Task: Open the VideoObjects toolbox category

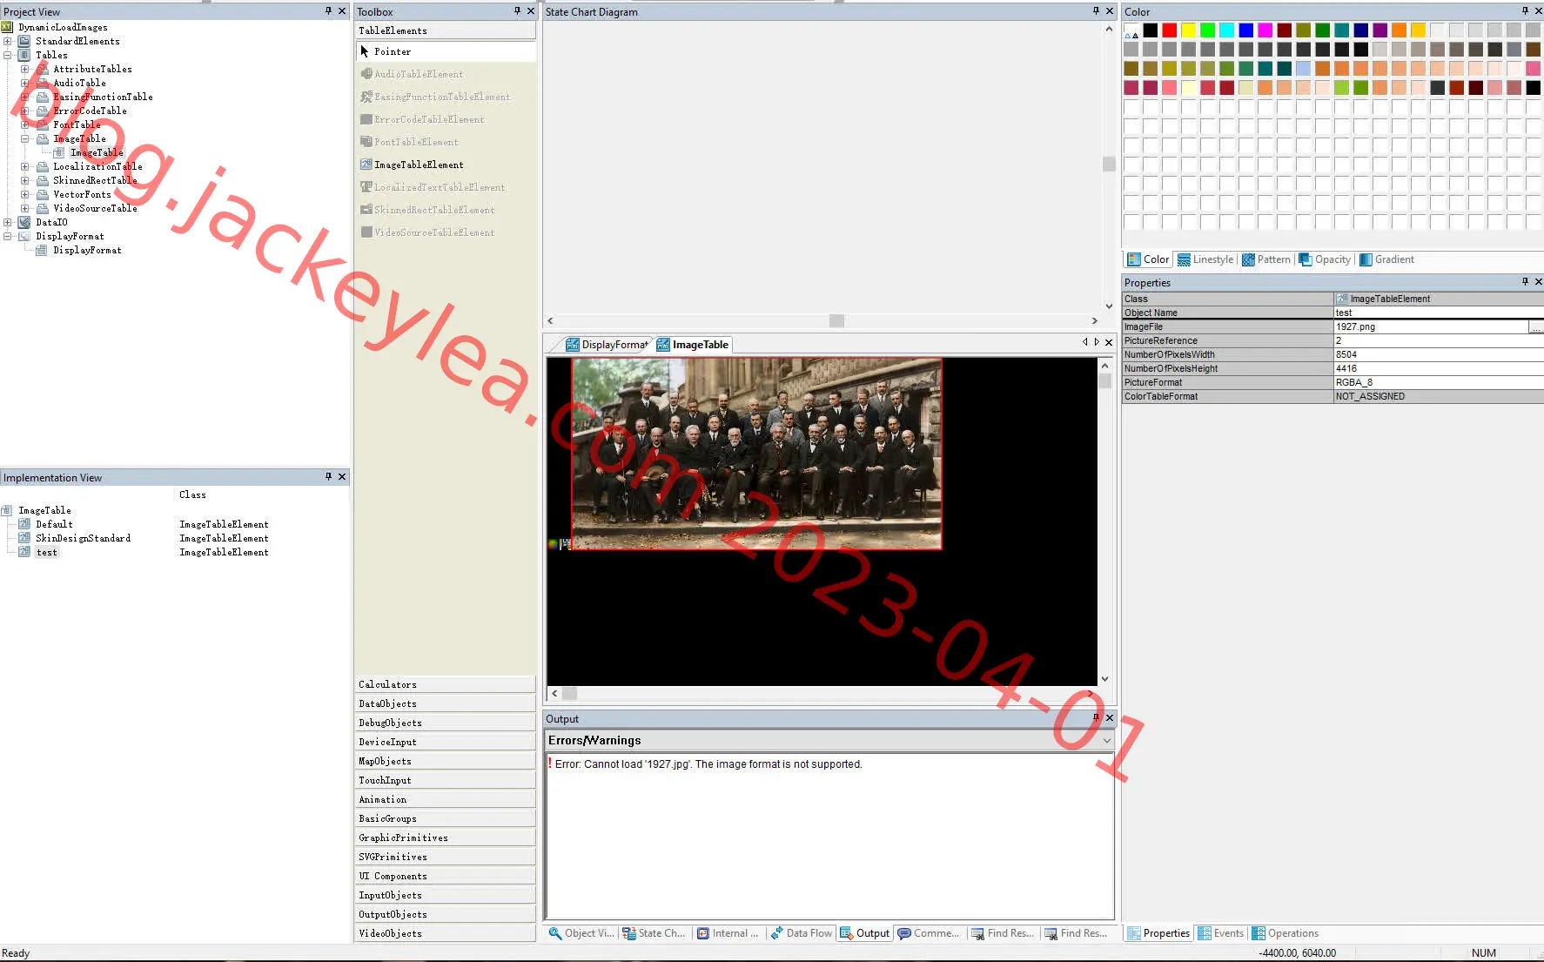Action: click(445, 933)
